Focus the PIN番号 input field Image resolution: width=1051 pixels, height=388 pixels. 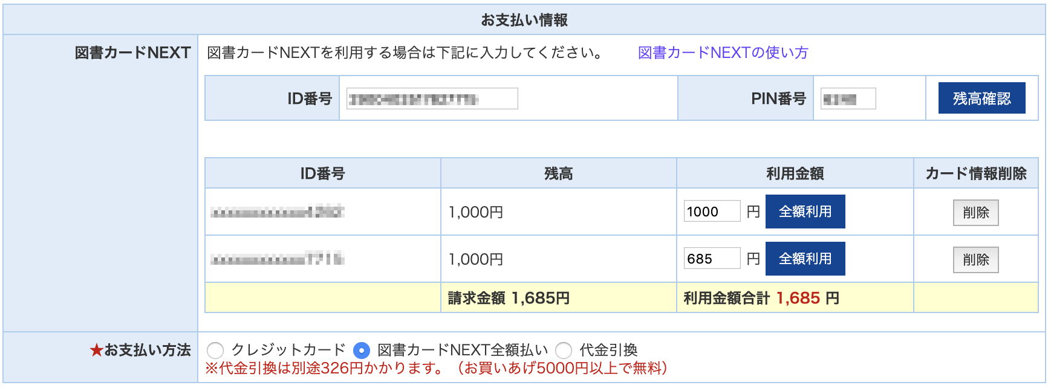[848, 99]
